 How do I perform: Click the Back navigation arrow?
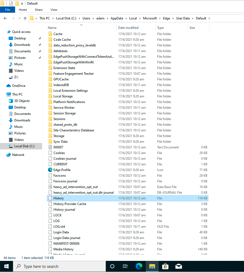point(5,18)
